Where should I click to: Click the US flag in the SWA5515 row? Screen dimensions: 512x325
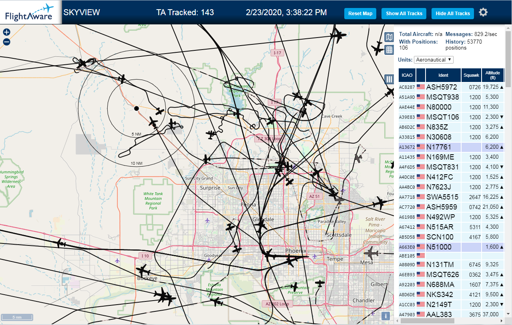tap(421, 197)
